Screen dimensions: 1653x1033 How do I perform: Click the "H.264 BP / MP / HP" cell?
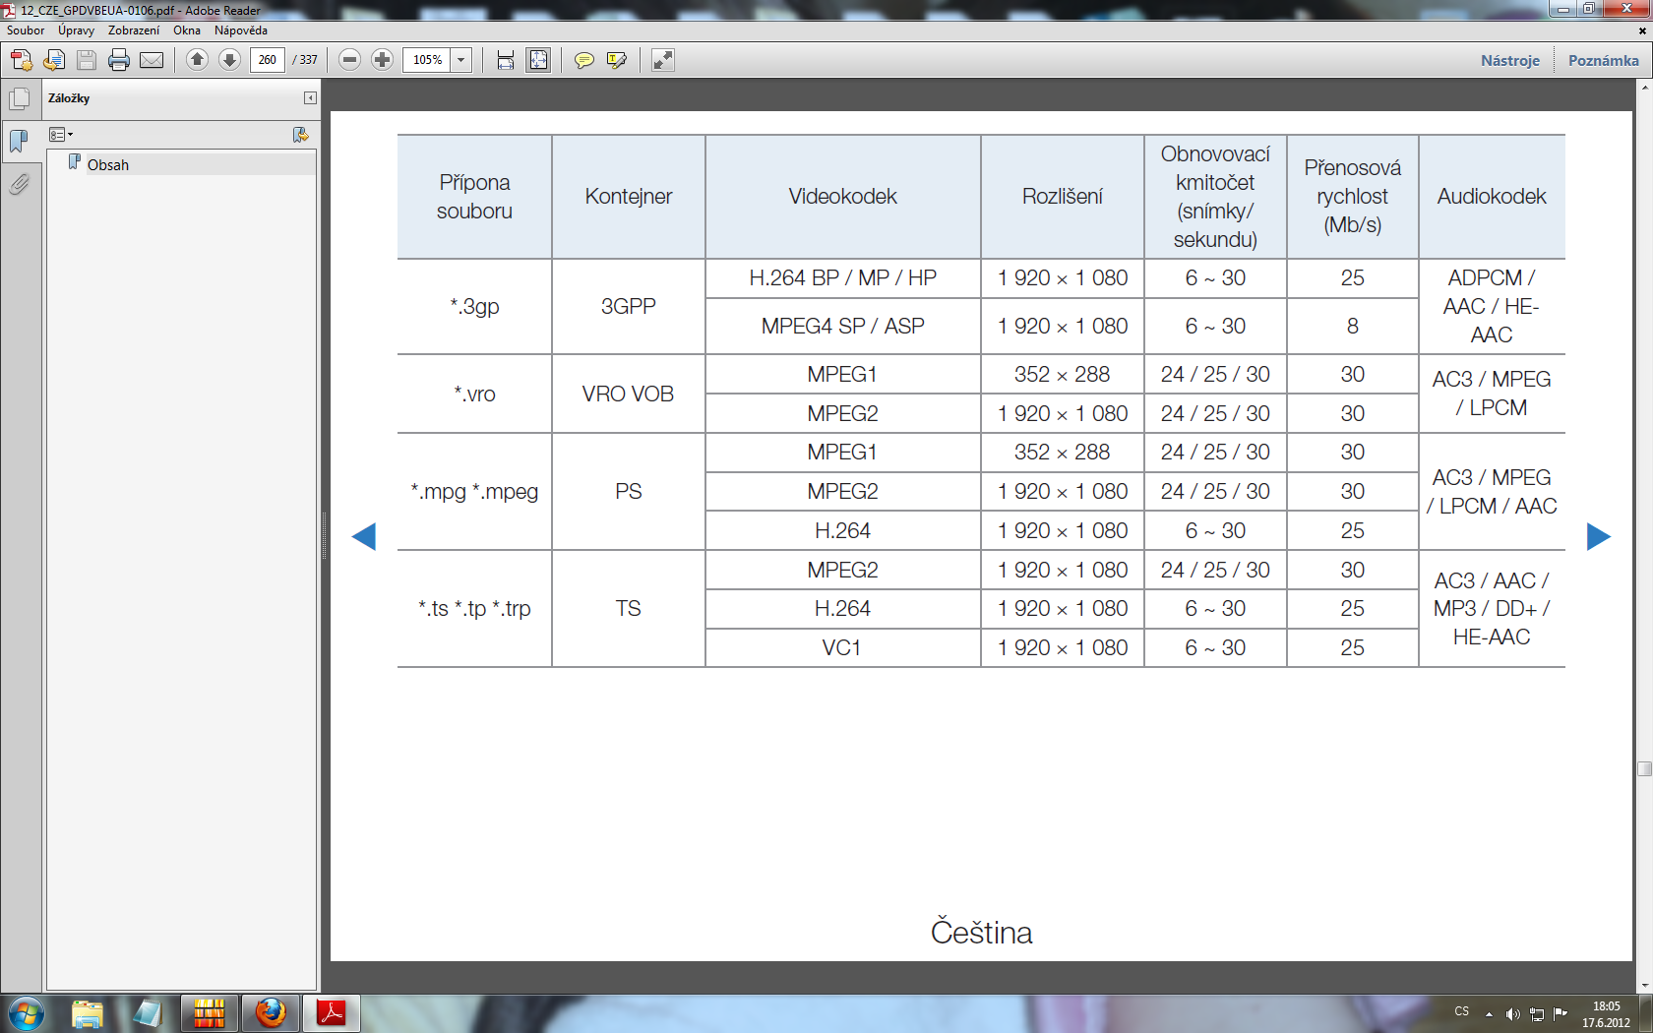click(x=843, y=278)
